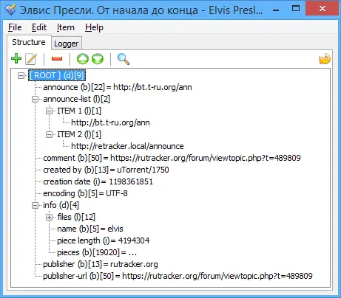Select the ITEM 2 (l)[1] row
341x298 pixels.
[79, 134]
